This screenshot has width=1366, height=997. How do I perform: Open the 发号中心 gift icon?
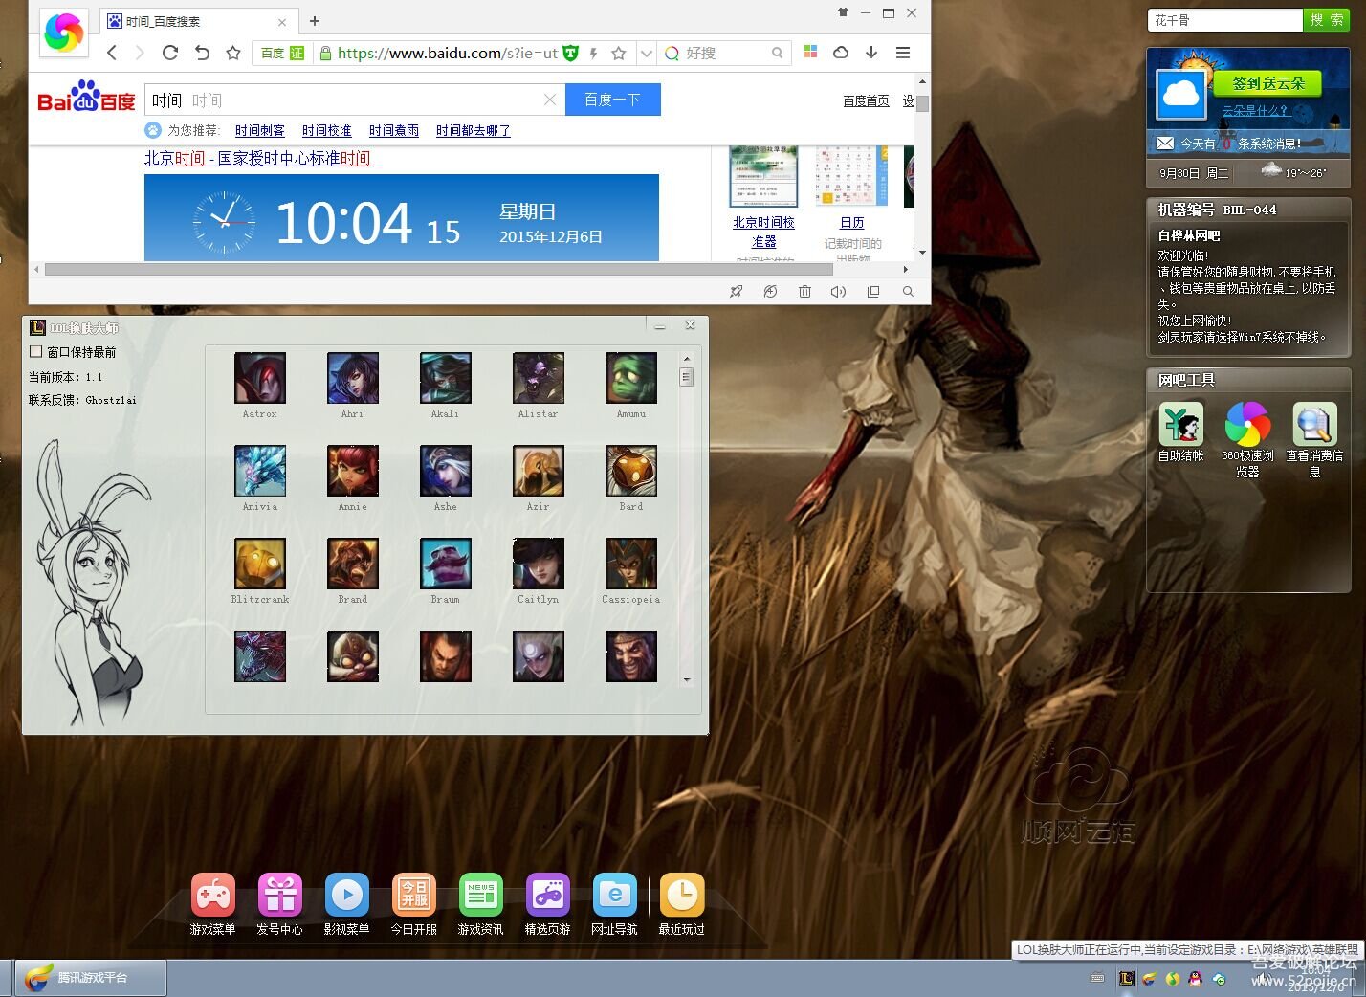pyautogui.click(x=280, y=896)
